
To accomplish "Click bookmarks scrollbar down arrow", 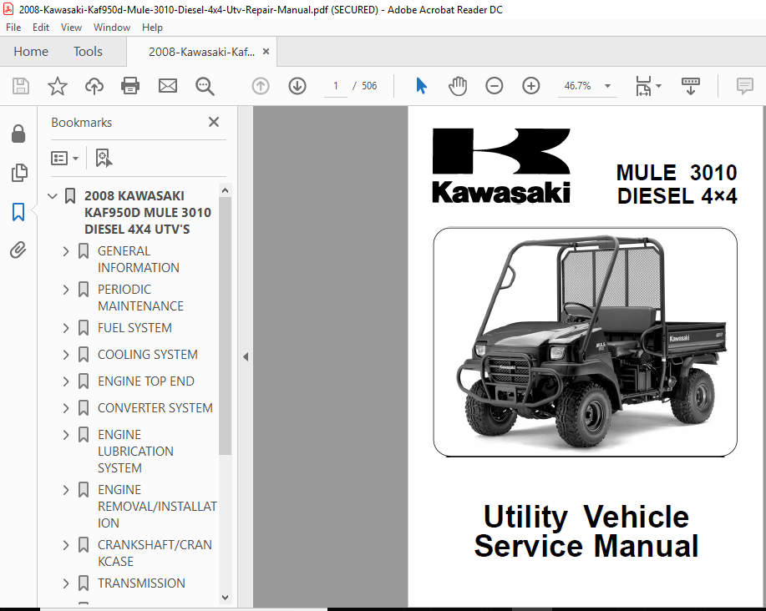I will point(225,598).
